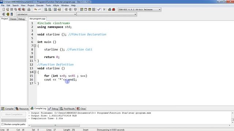
Task: Collapse the starline function fold at line 14
Action: coord(35,72)
